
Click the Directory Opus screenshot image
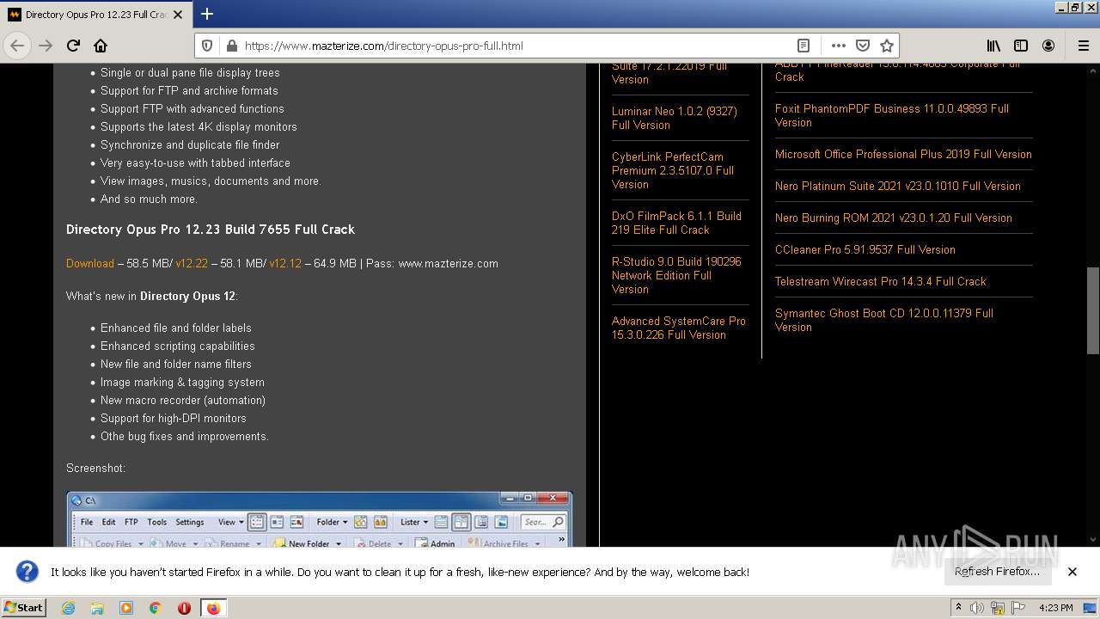pos(319,519)
